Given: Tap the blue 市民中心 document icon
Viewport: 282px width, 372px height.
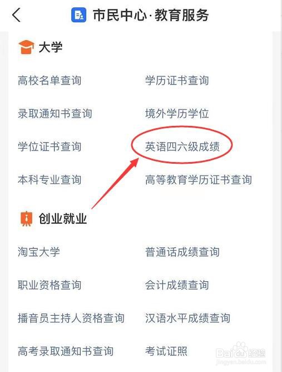Looking at the screenshot, I should (78, 15).
